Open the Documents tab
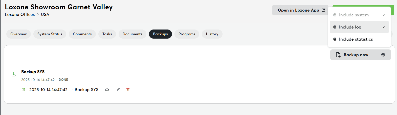Viewport: 397px width, 115px height. (x=133, y=34)
